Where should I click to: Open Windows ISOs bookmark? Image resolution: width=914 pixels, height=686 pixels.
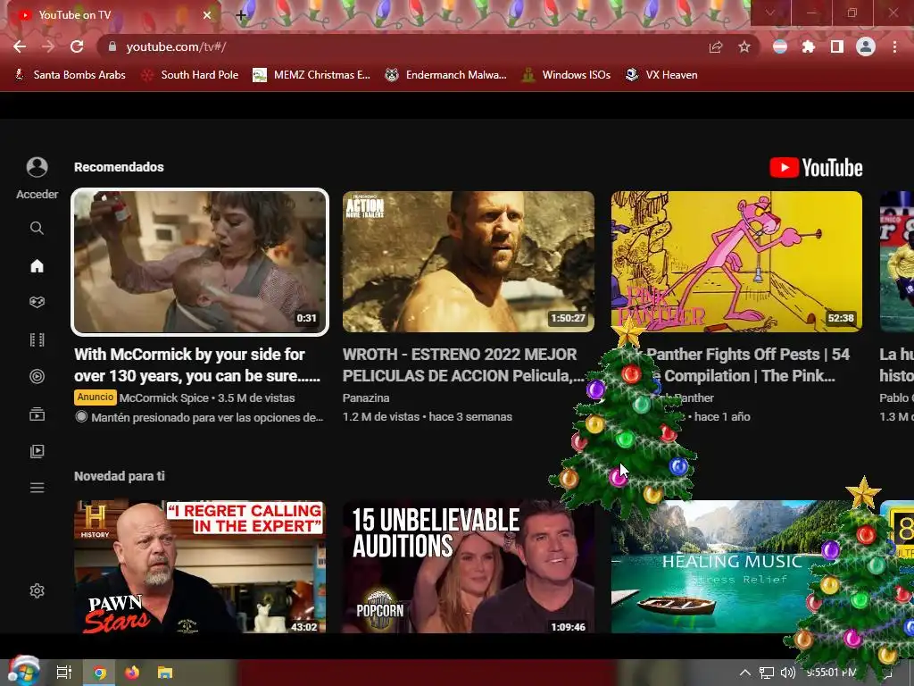566,75
